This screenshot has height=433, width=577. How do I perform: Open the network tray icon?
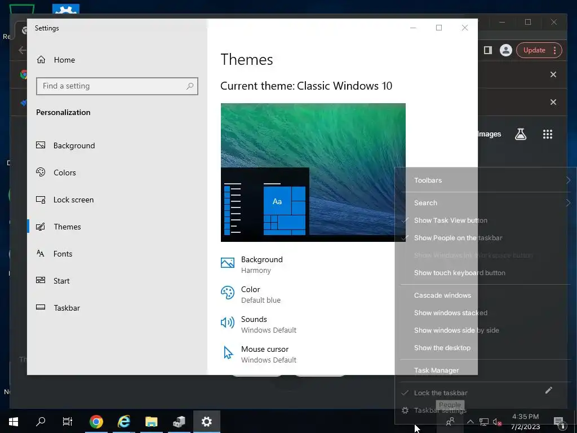(x=483, y=422)
